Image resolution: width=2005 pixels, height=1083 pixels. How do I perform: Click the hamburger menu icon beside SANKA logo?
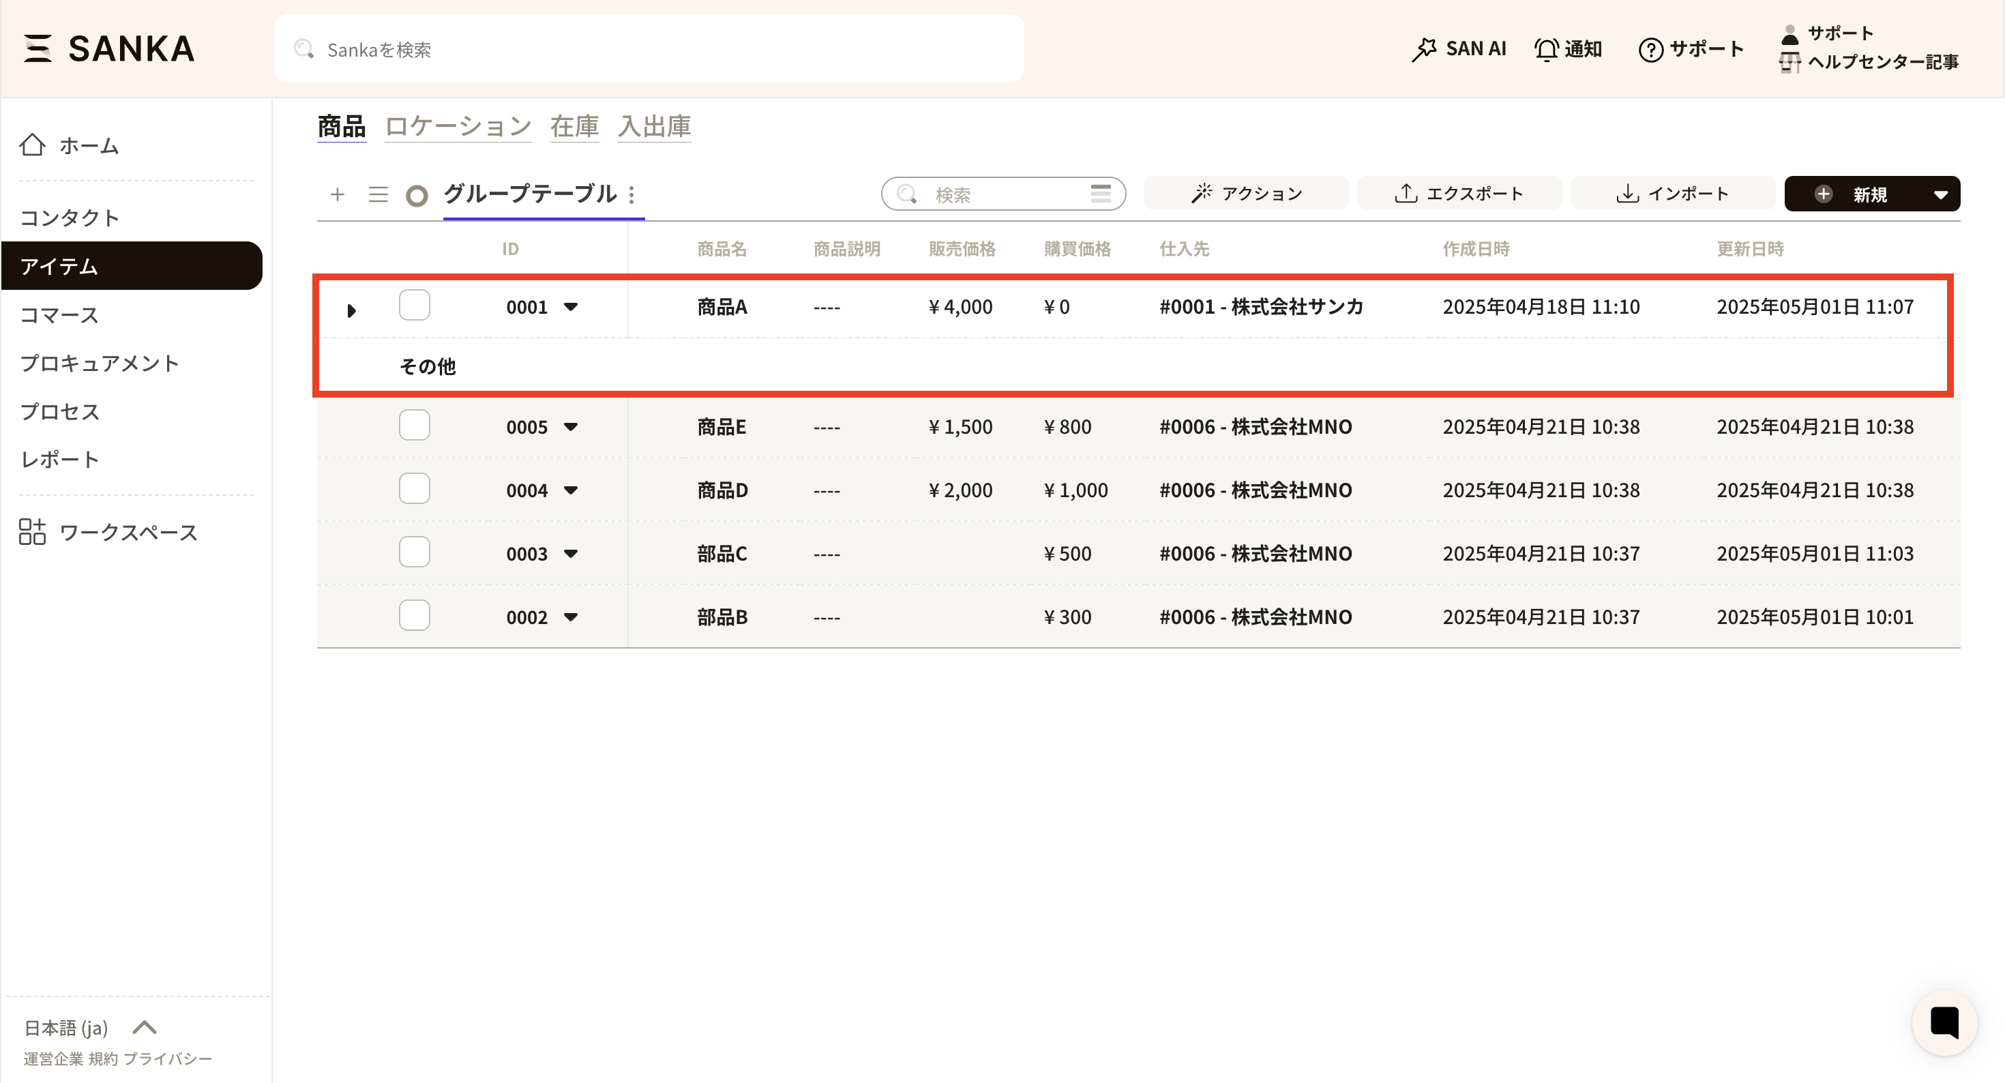coord(38,48)
